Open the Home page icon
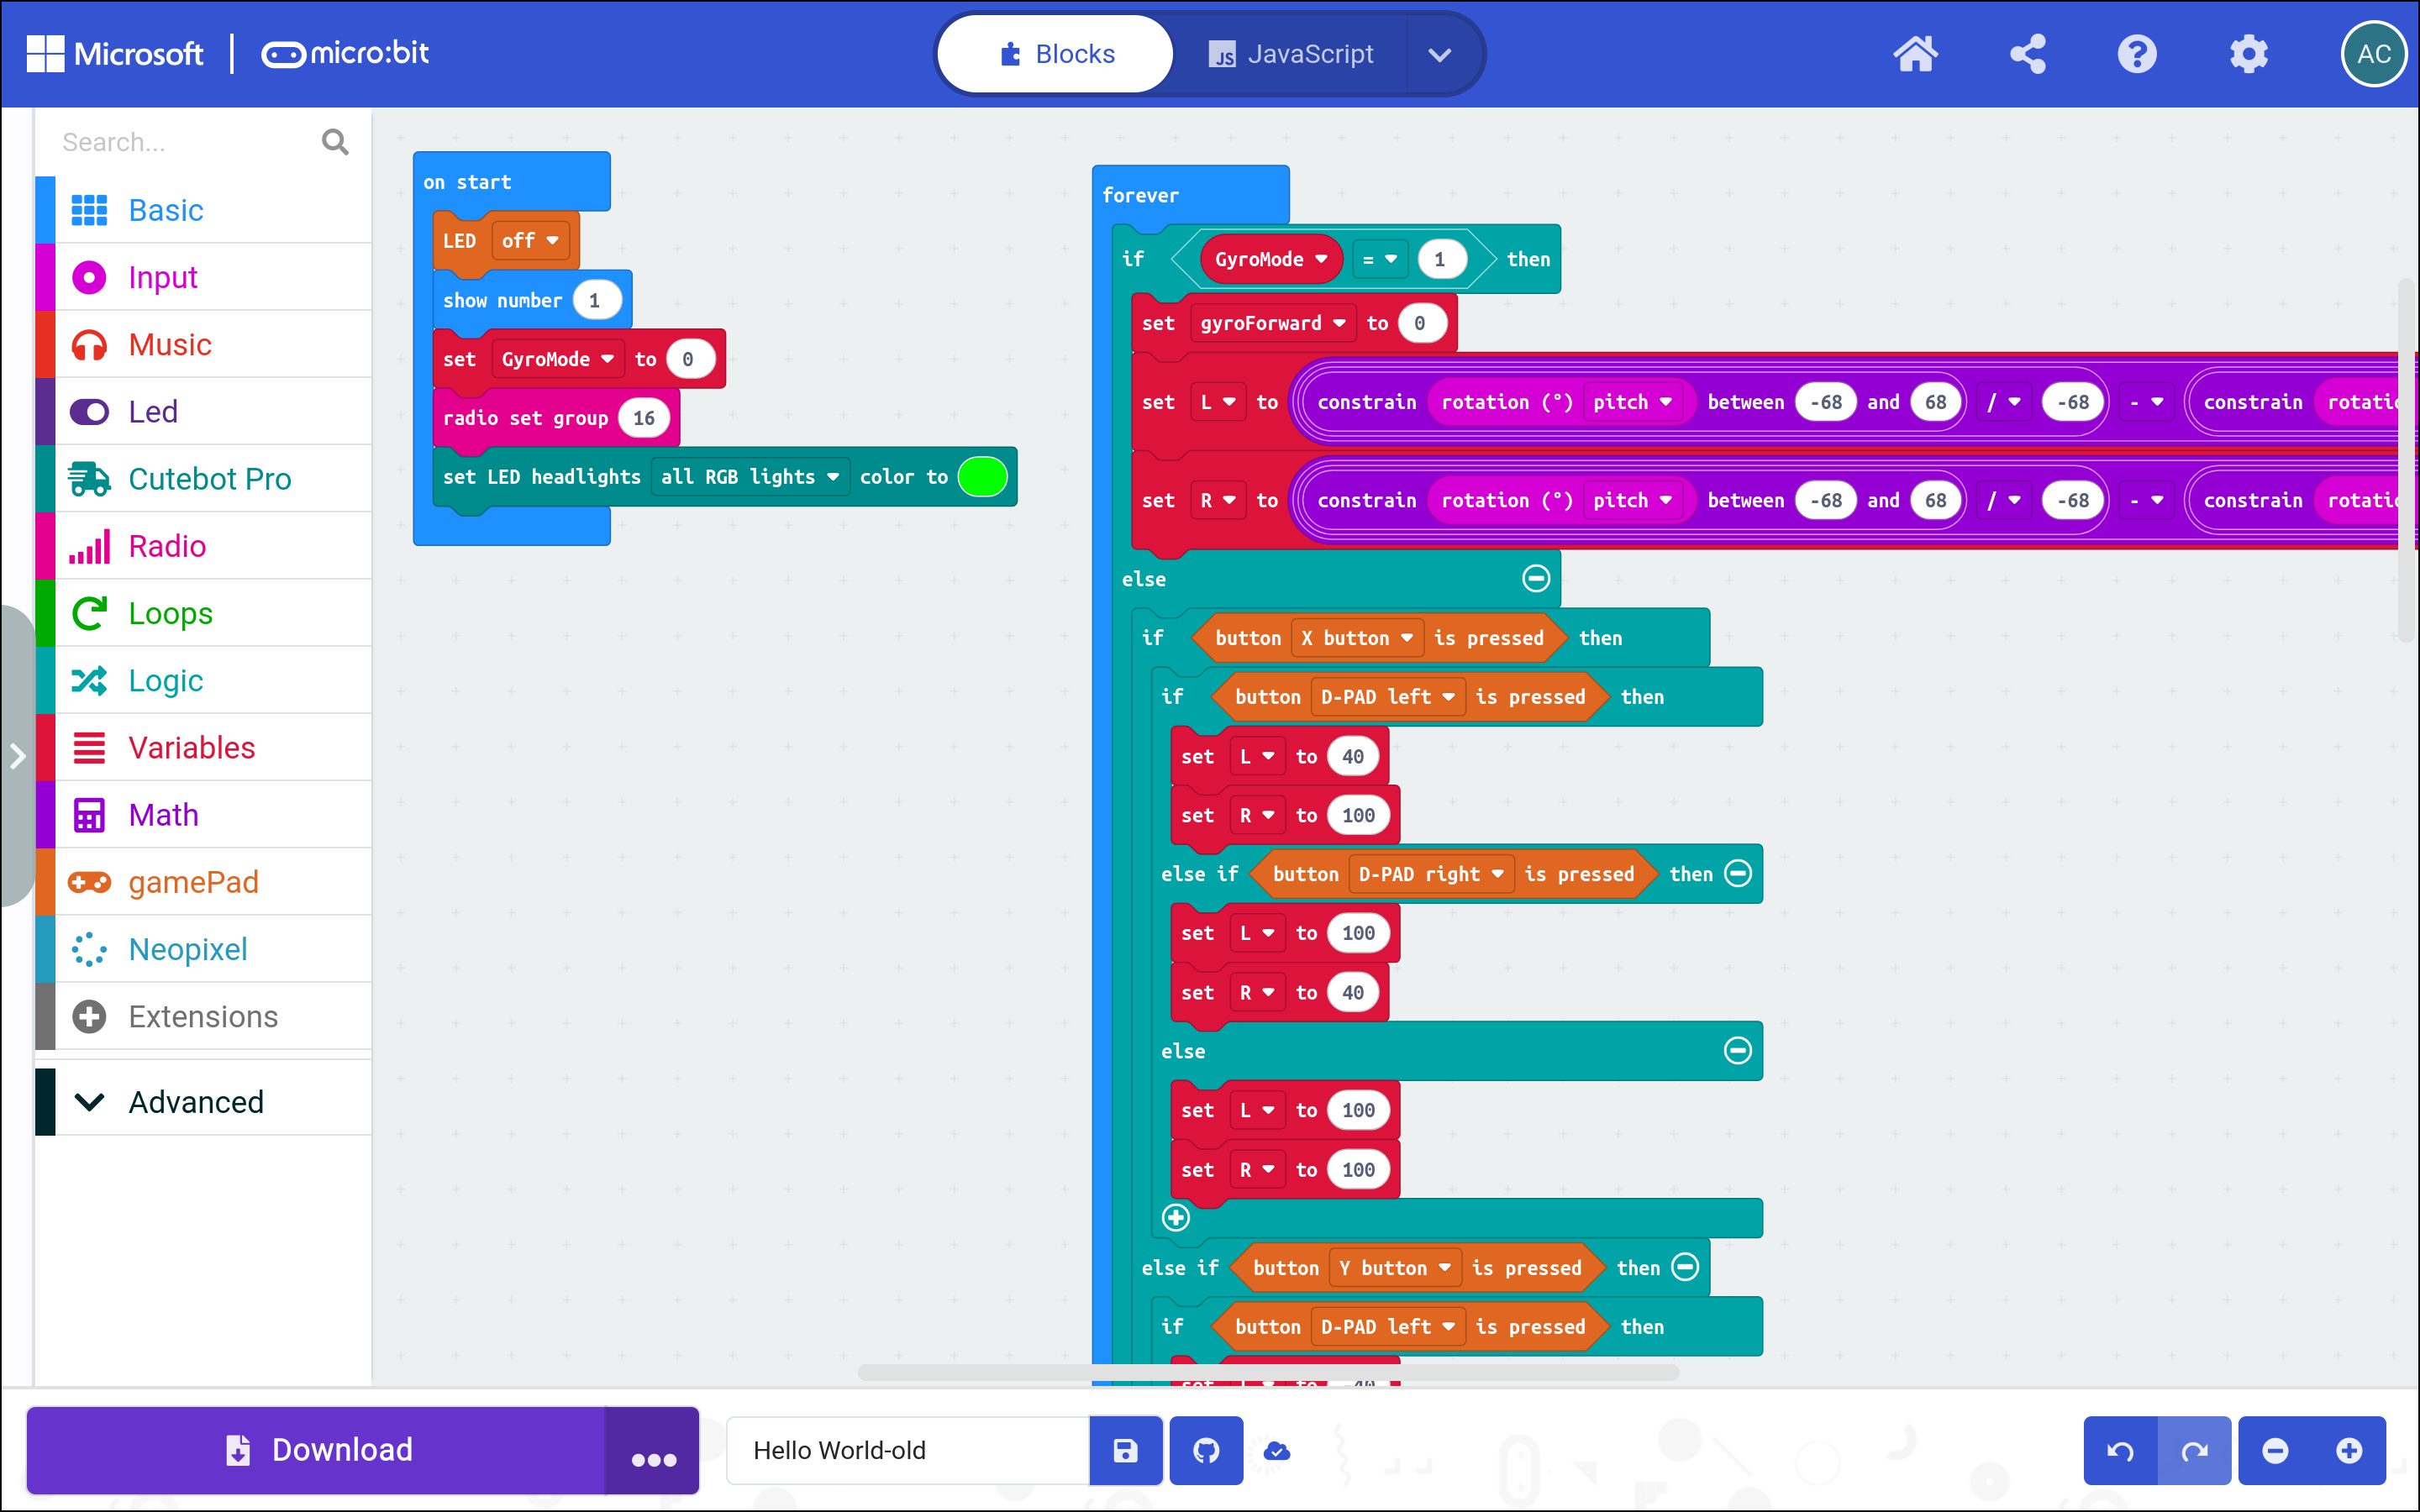Screen dimensions: 2420x1512 click(1915, 54)
